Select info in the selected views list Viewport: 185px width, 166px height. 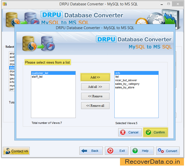click(x=136, y=73)
